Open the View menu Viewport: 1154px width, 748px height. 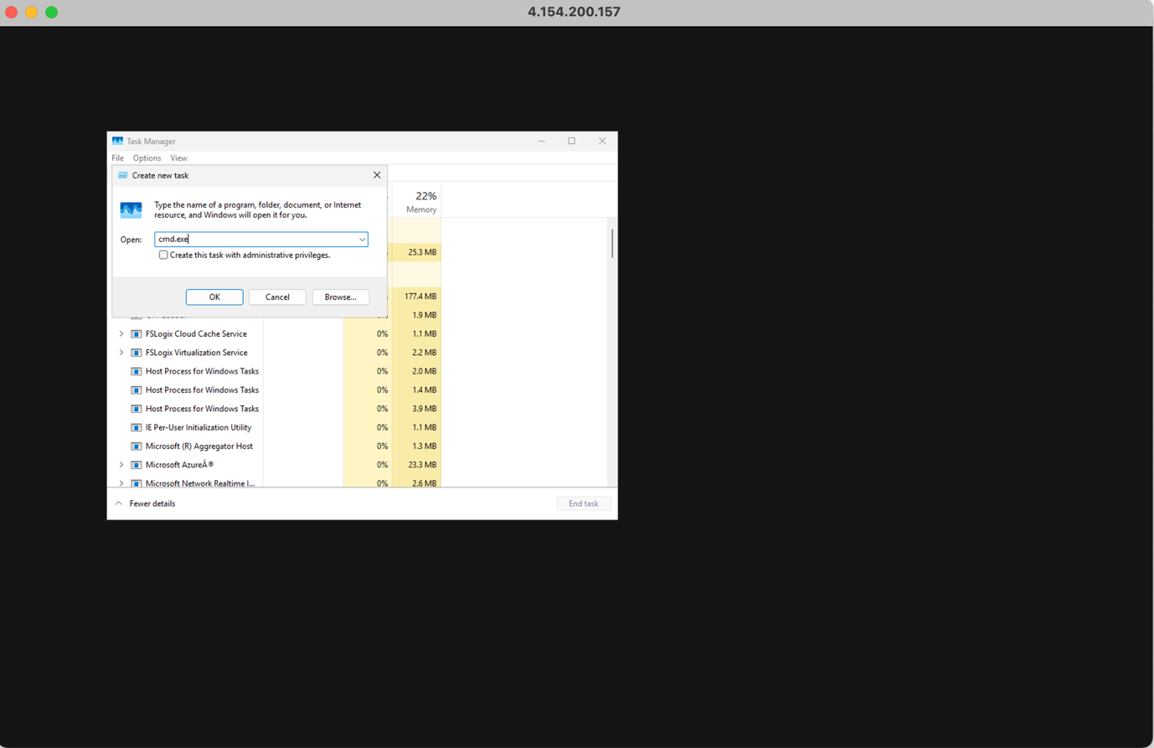178,157
